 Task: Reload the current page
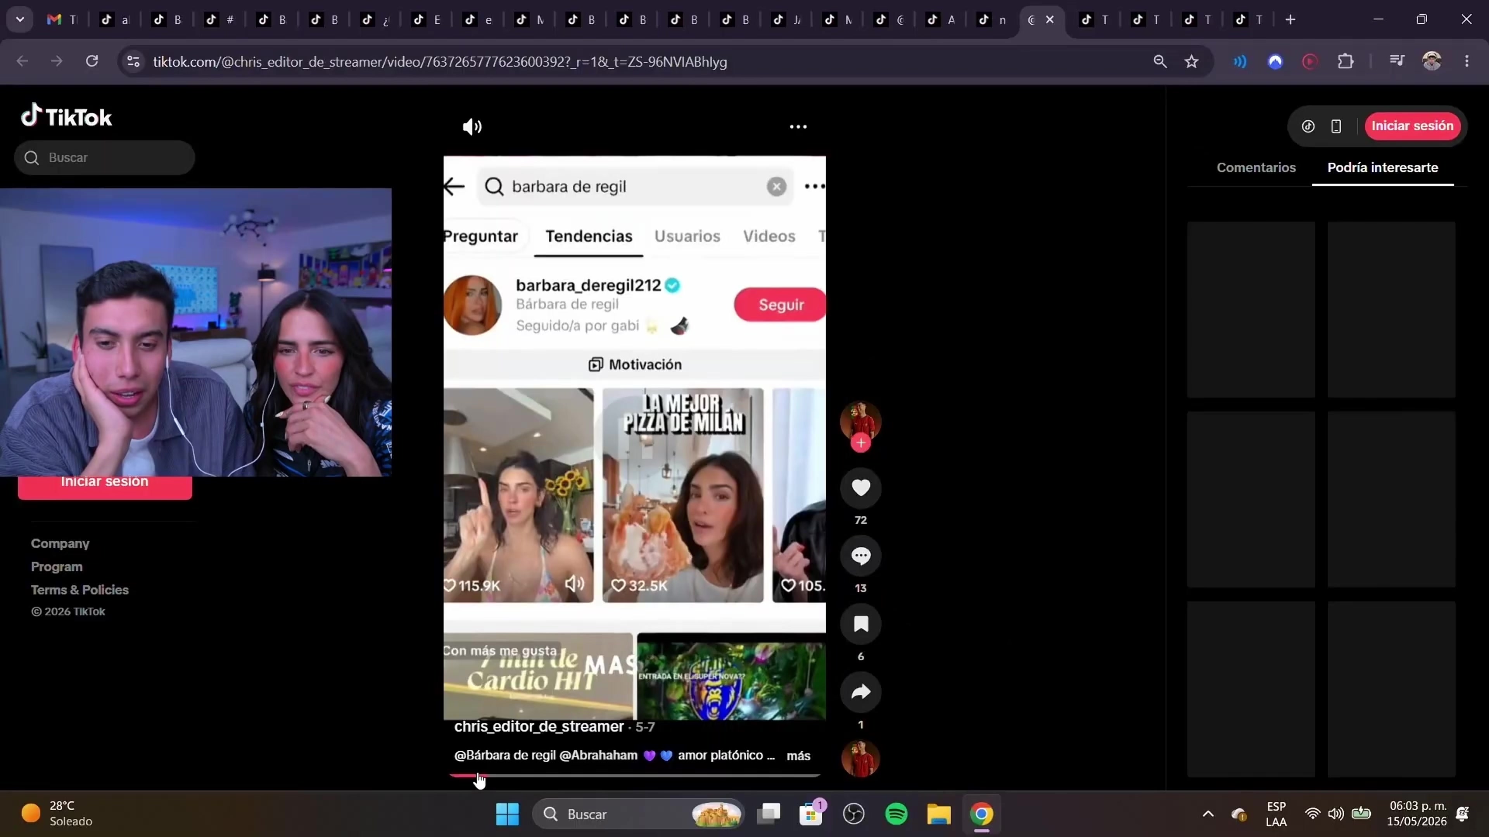pos(92,61)
